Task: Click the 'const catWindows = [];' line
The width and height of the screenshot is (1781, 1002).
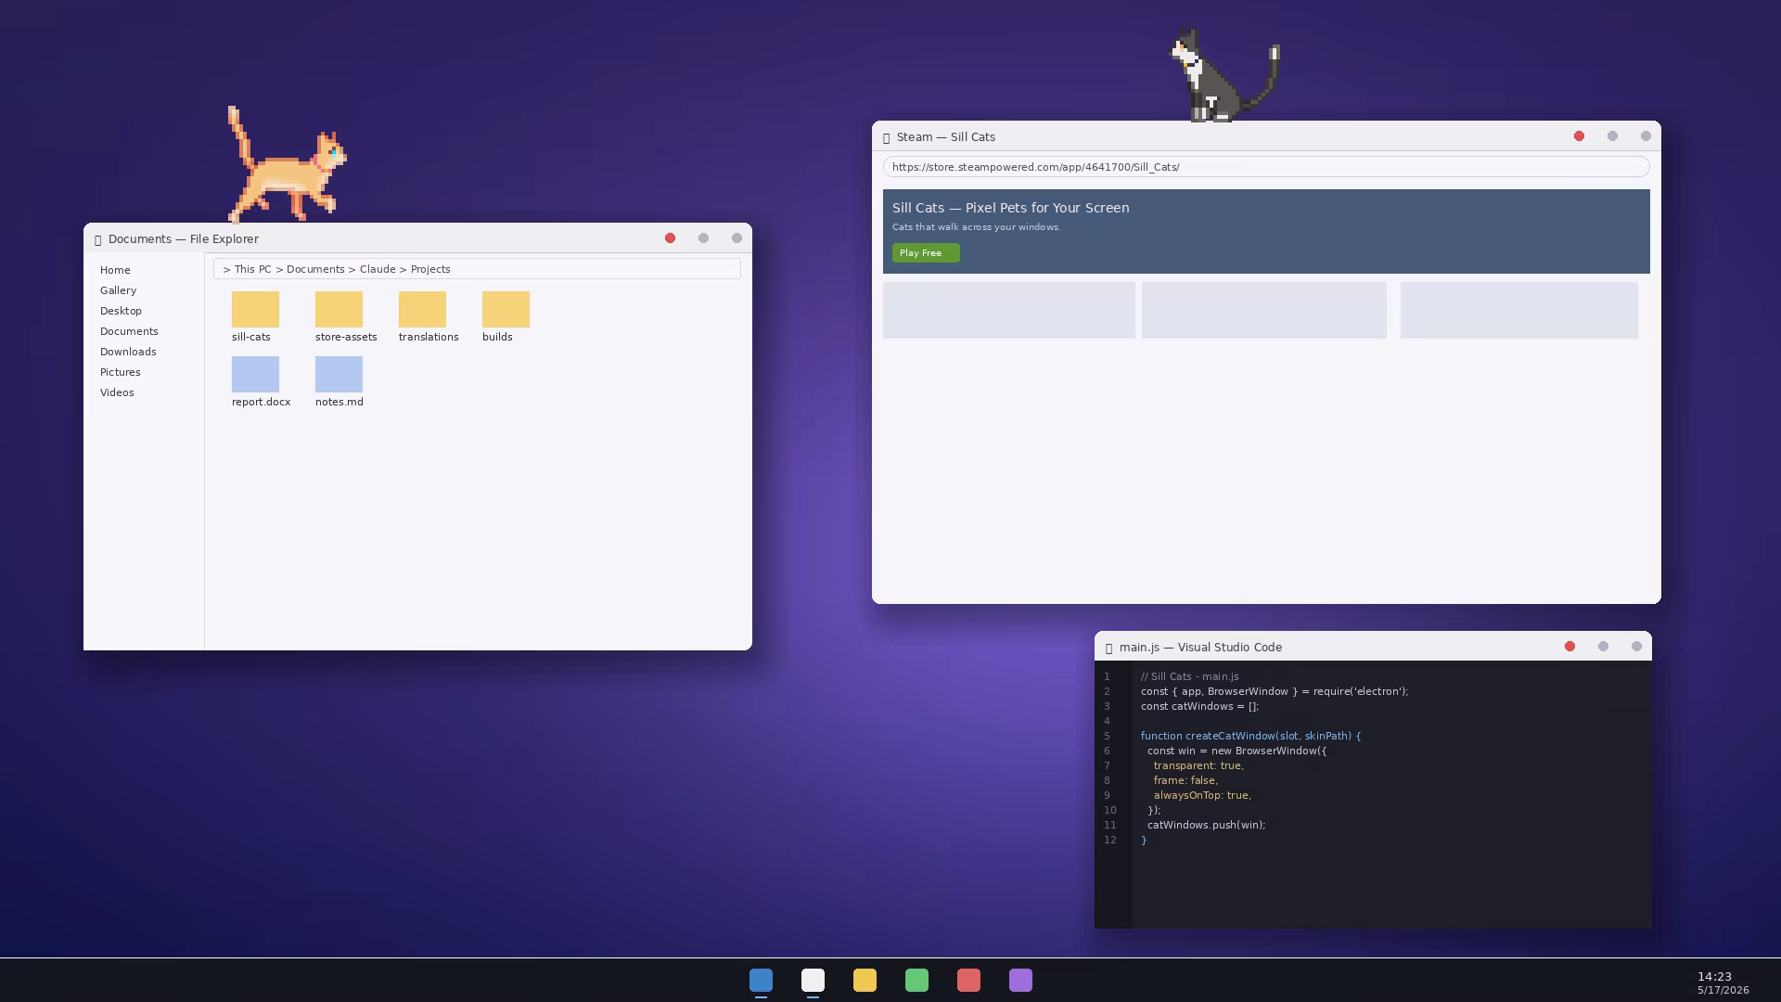Action: click(x=1199, y=706)
